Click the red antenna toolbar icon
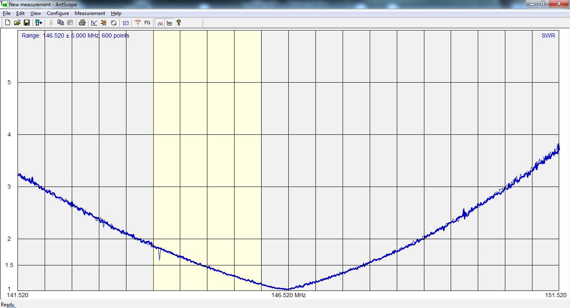Image resolution: width=570 pixels, height=308 pixels. 138,23
